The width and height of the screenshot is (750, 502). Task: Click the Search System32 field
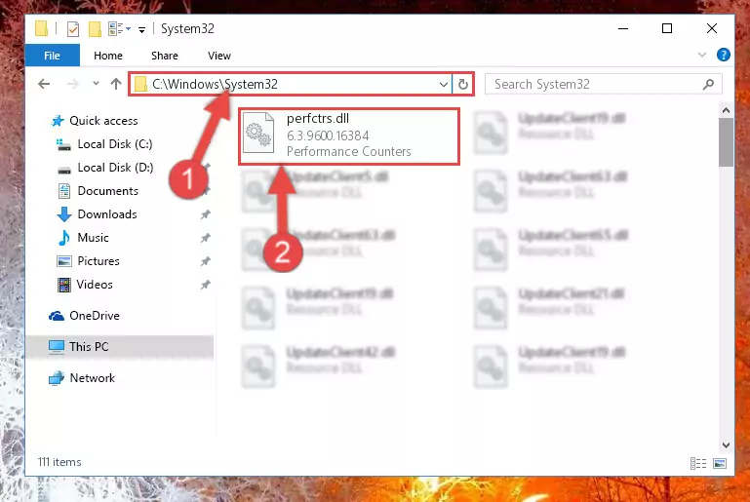[603, 85]
